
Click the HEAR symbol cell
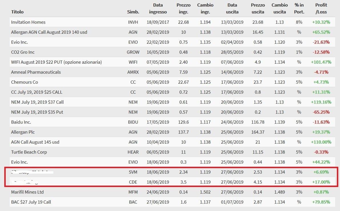point(133,152)
